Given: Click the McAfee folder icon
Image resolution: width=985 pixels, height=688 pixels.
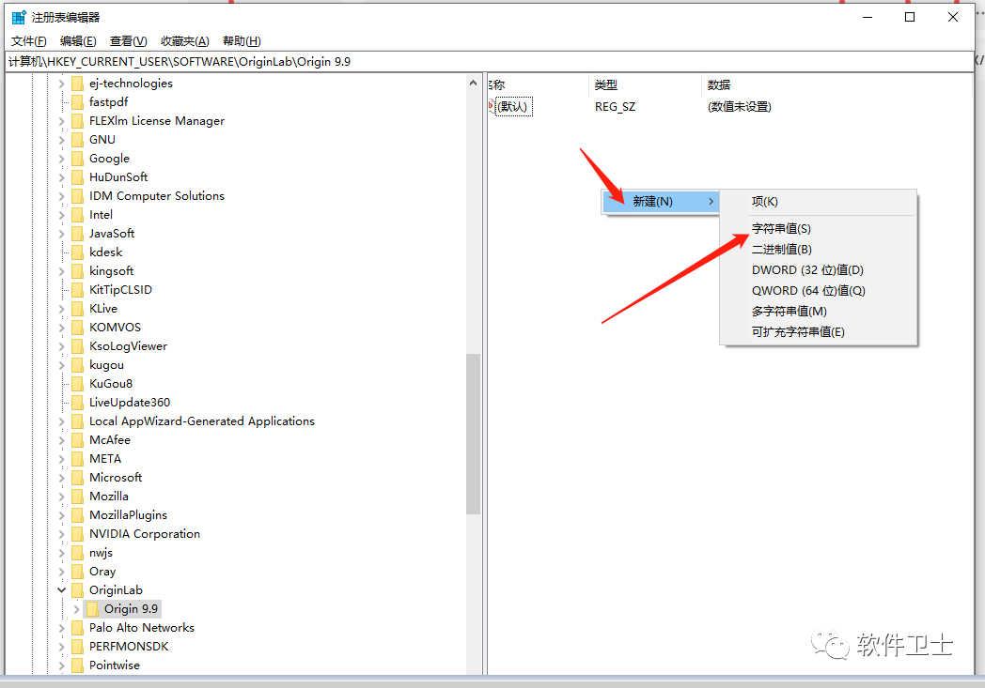Looking at the screenshot, I should pos(77,440).
